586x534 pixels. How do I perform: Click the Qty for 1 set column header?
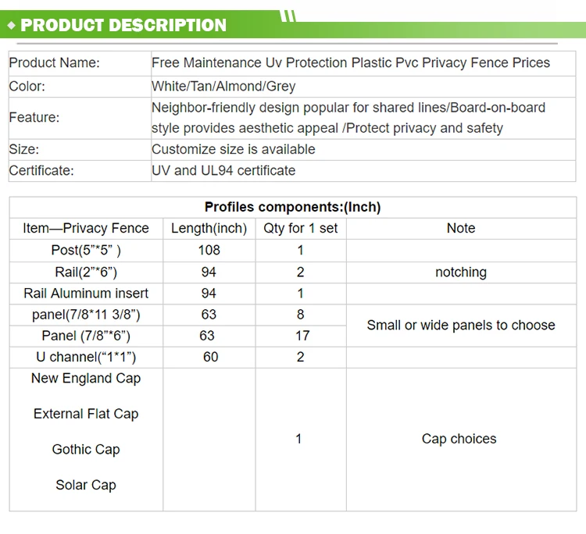[301, 228]
